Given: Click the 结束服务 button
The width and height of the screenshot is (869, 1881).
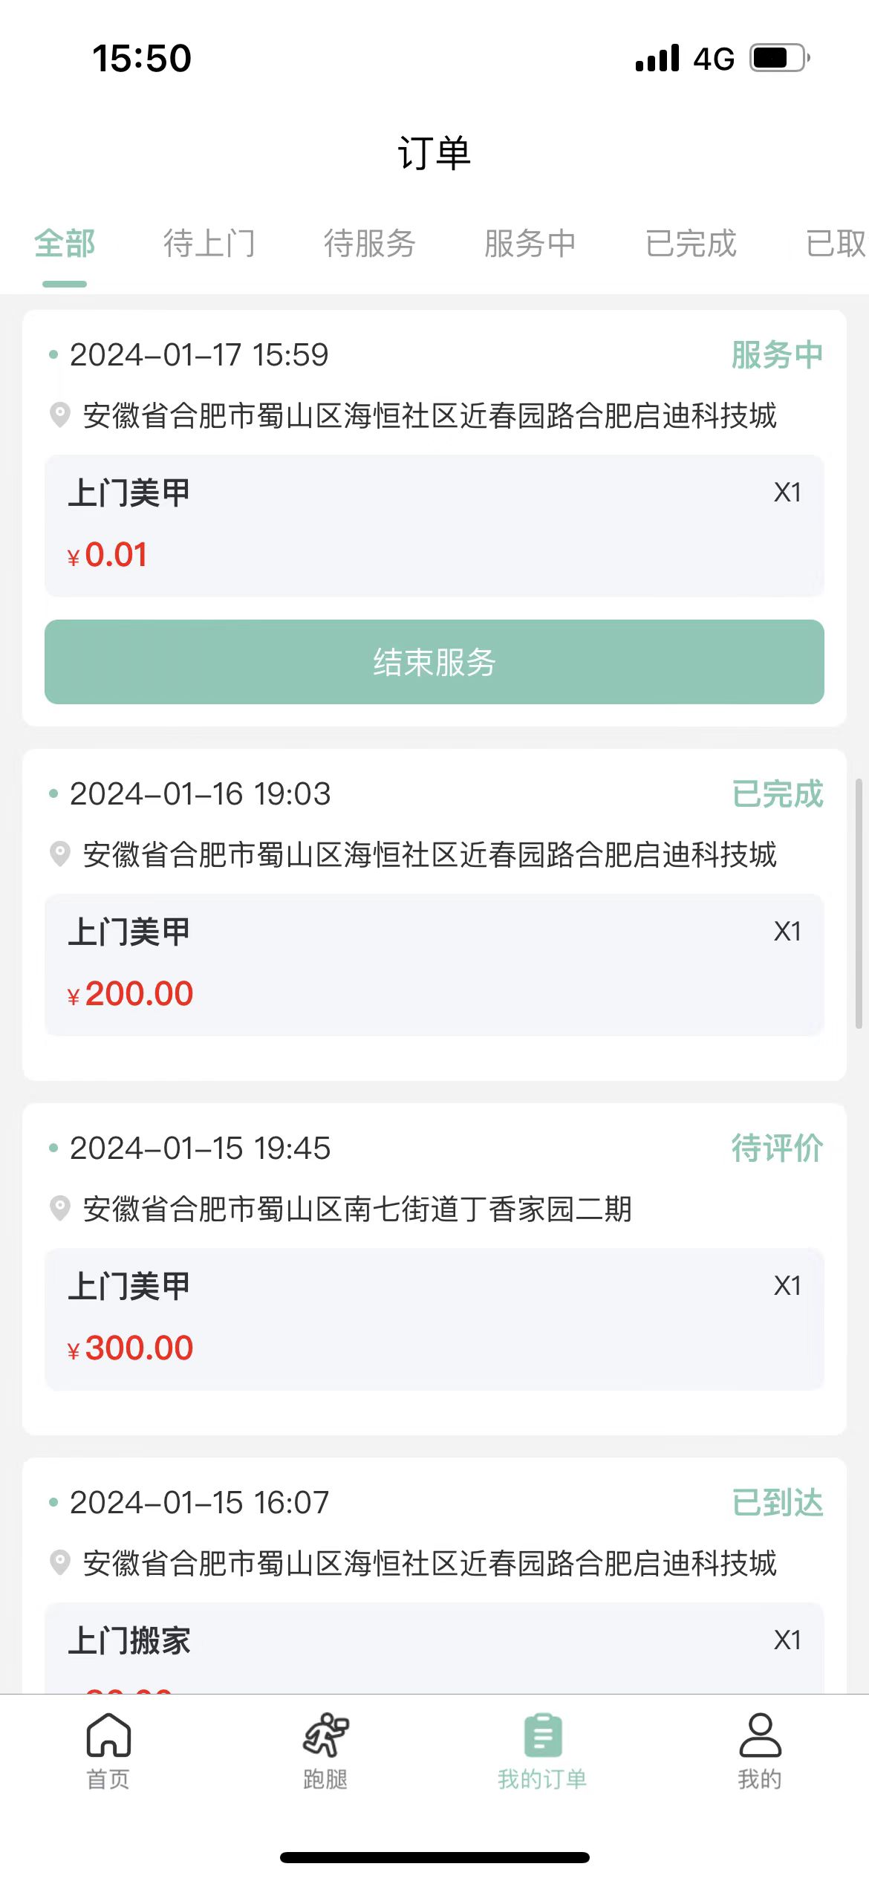Looking at the screenshot, I should [434, 662].
